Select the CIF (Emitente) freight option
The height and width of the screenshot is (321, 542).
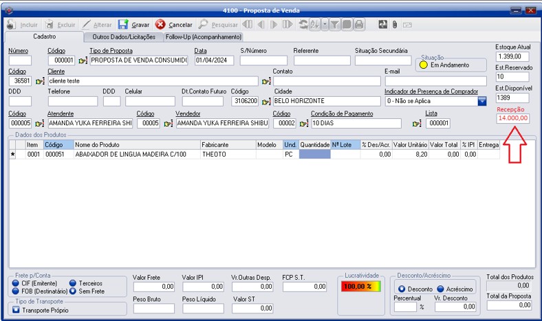pos(15,282)
